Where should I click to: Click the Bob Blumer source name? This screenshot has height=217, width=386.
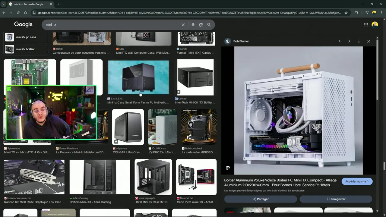click(x=241, y=41)
